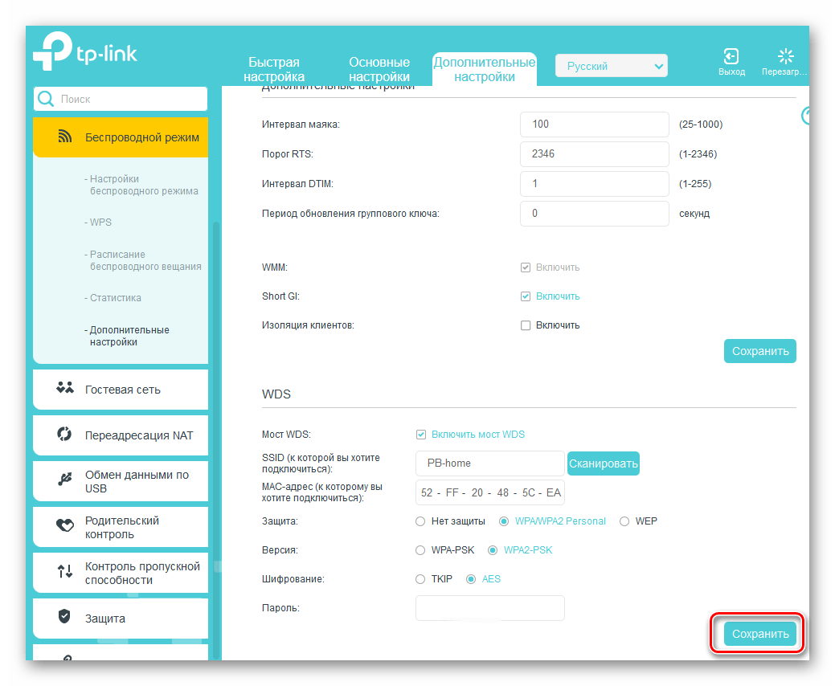This screenshot has width=835, height=686.
Task: Click the NAT forwarding icon
Action: coord(65,435)
